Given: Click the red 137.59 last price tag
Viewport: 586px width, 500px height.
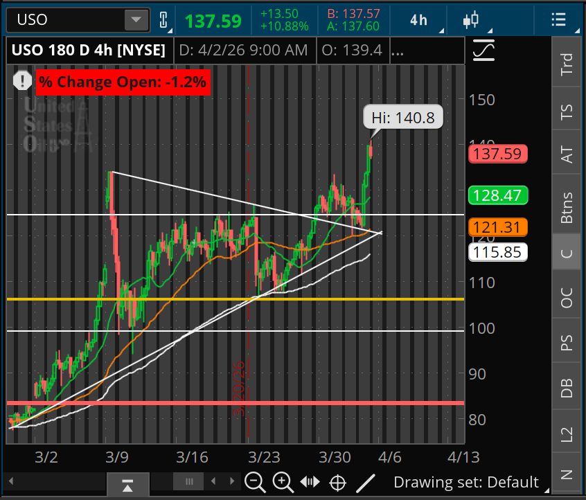Looking at the screenshot, I should pyautogui.click(x=498, y=154).
